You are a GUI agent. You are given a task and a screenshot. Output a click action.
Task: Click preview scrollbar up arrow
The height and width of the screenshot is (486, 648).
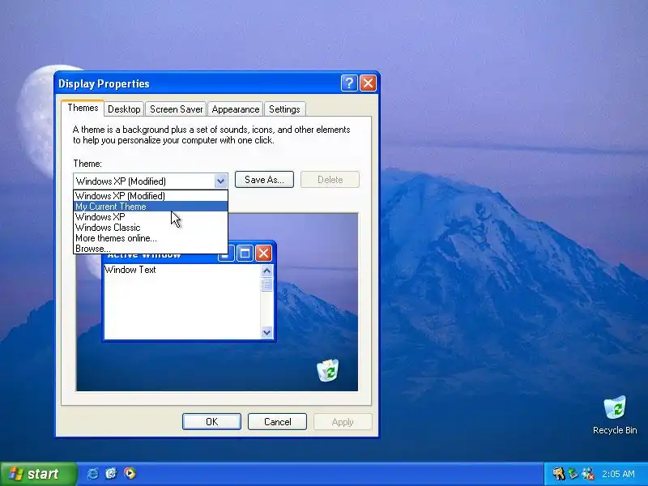[x=267, y=271]
